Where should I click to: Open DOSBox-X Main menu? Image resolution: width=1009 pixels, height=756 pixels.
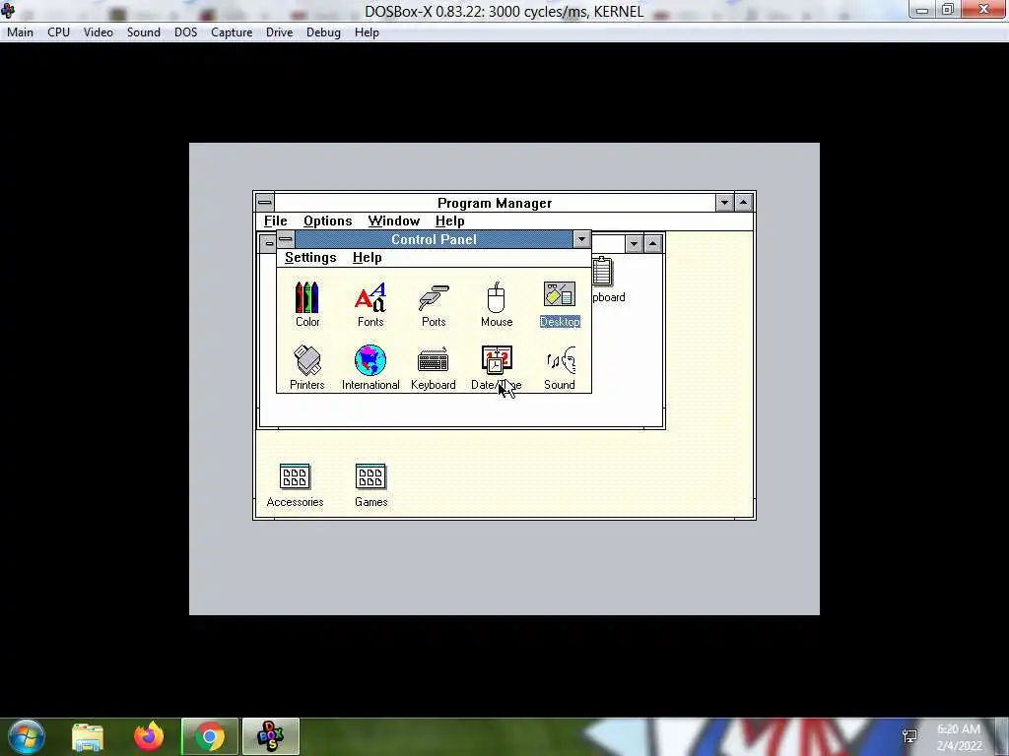click(x=20, y=32)
